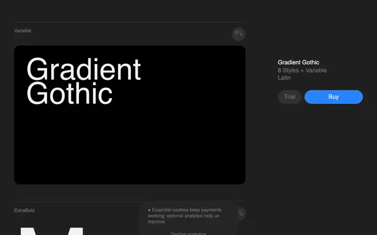The width and height of the screenshot is (377, 235).
Task: Click the blue Buy button
Action: coord(333,97)
